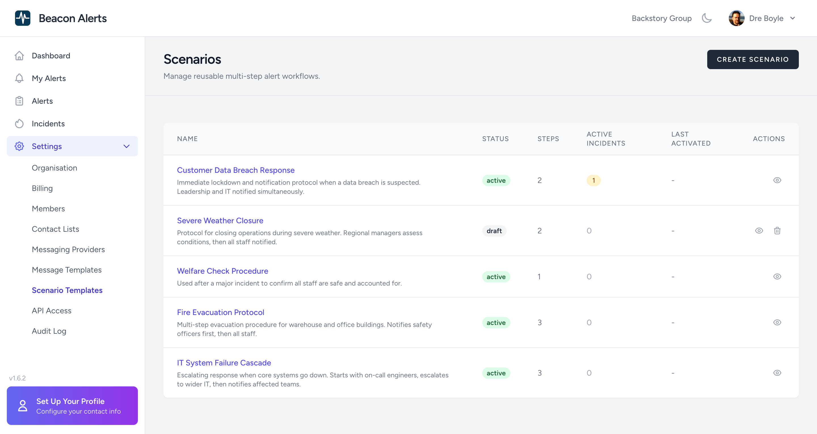Open the Message Templates settings page
Screen dimensions: 817x434
(67, 270)
